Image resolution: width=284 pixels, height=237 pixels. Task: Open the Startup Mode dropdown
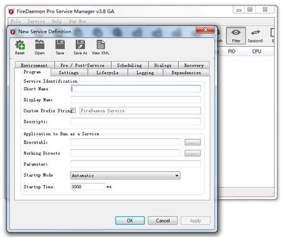click(125, 175)
